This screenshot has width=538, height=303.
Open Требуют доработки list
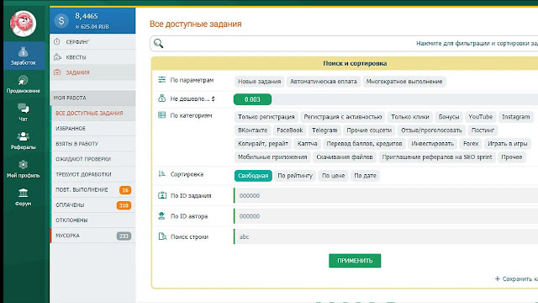coord(92,174)
